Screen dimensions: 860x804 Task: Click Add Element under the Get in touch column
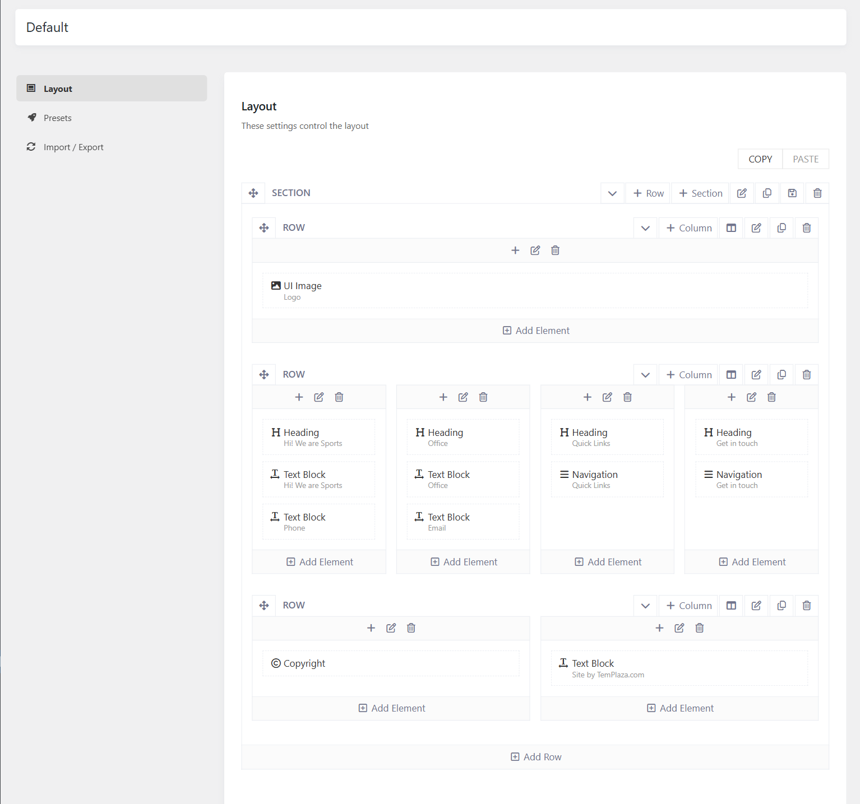click(x=751, y=561)
